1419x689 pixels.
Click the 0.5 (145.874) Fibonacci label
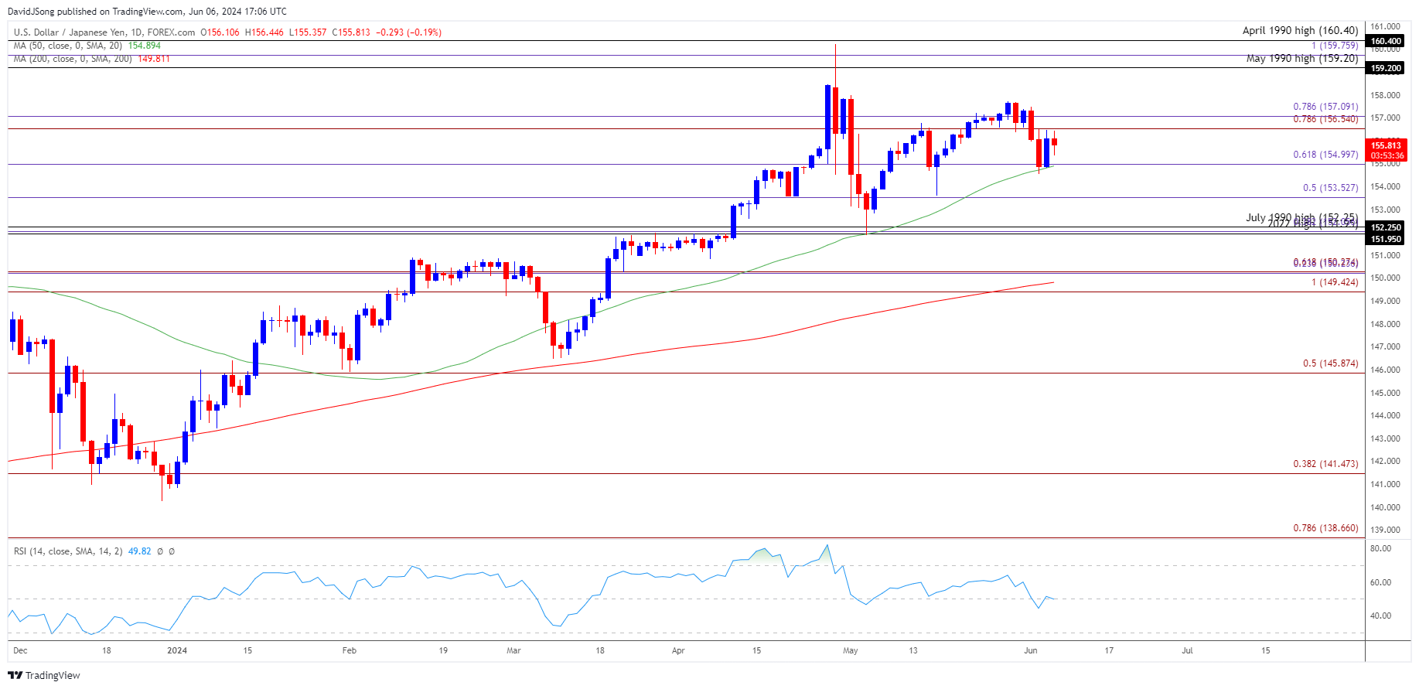coord(1330,363)
